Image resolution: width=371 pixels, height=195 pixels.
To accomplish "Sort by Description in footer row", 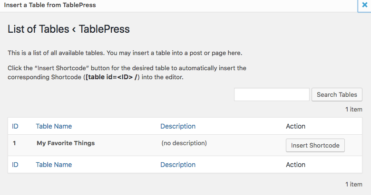I will [178, 165].
